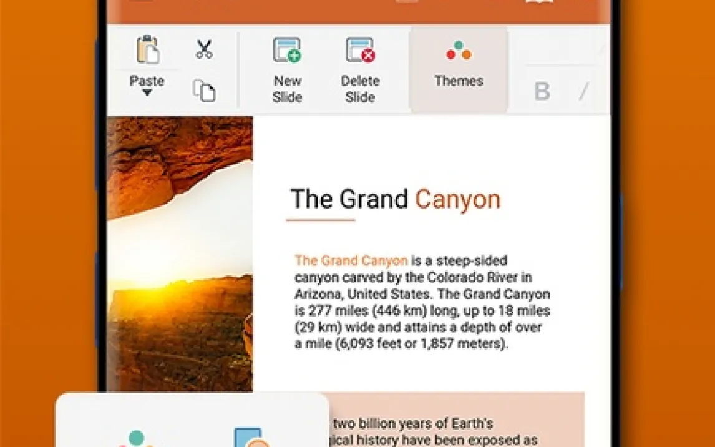Click the Delete Slide text label
Viewport: 715px width, 447px height.
point(360,89)
